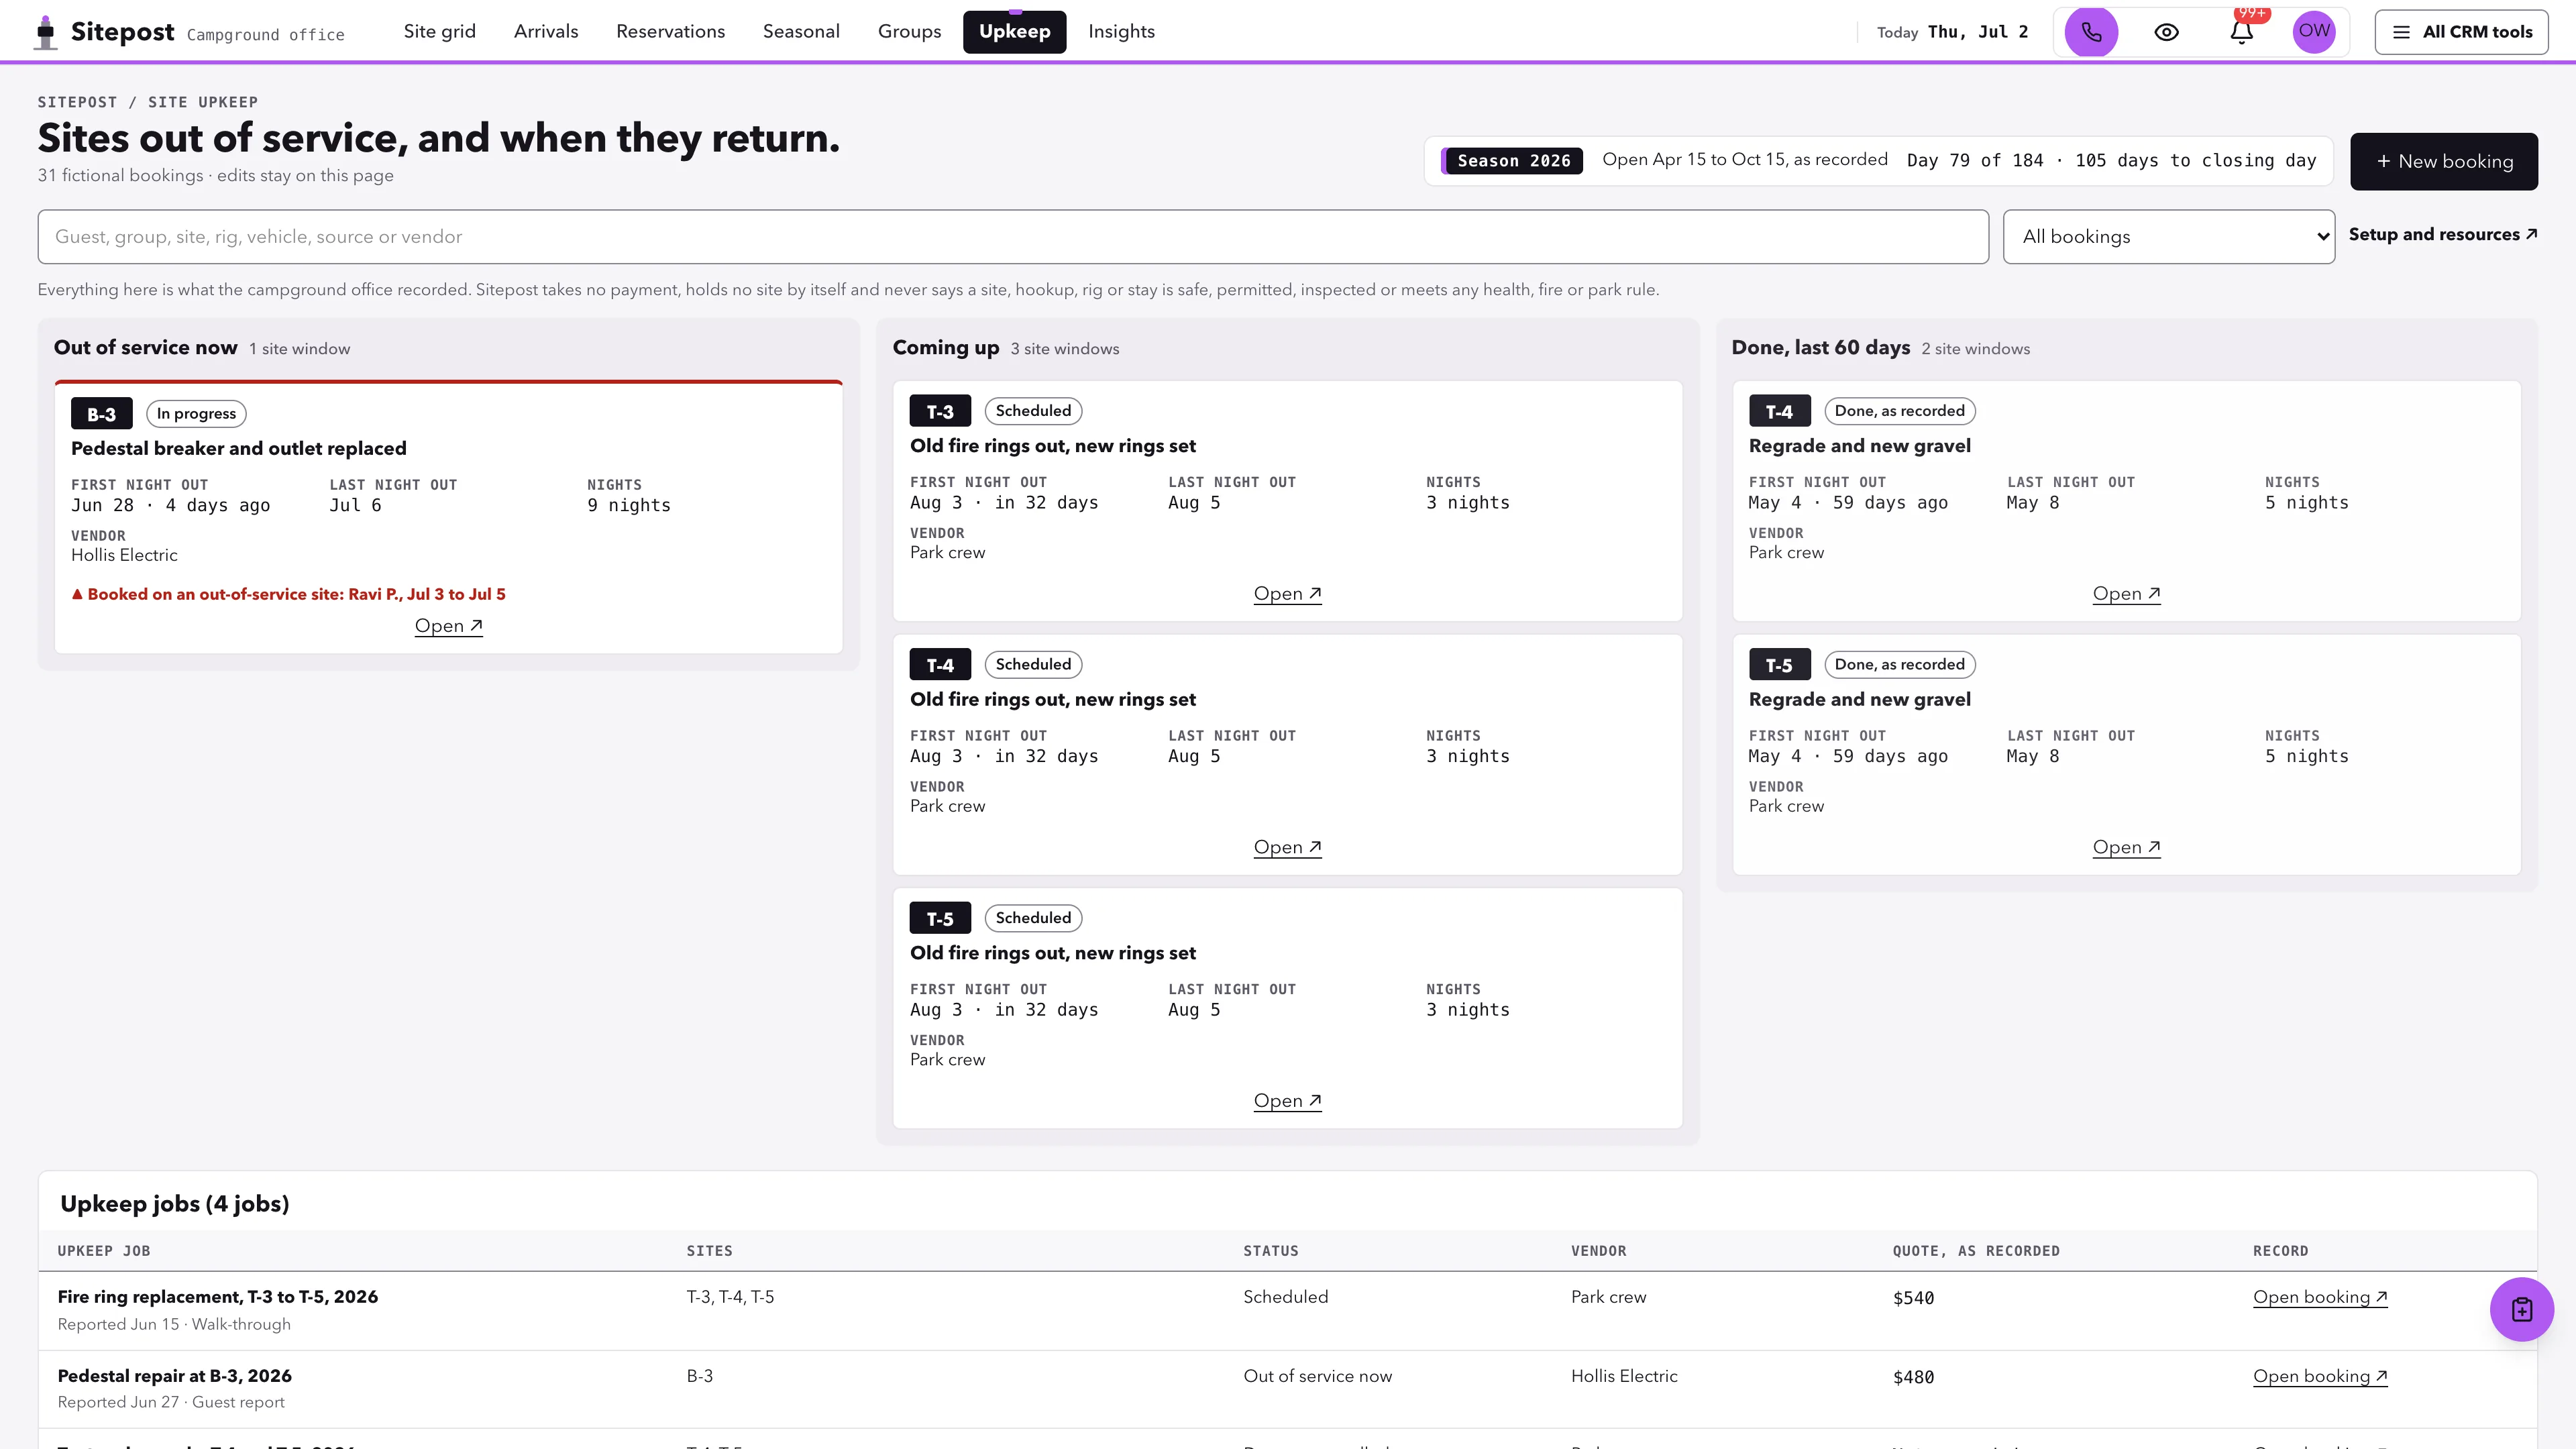The width and height of the screenshot is (2576, 1449).
Task: Click the B-3 site badge
Action: 101,414
